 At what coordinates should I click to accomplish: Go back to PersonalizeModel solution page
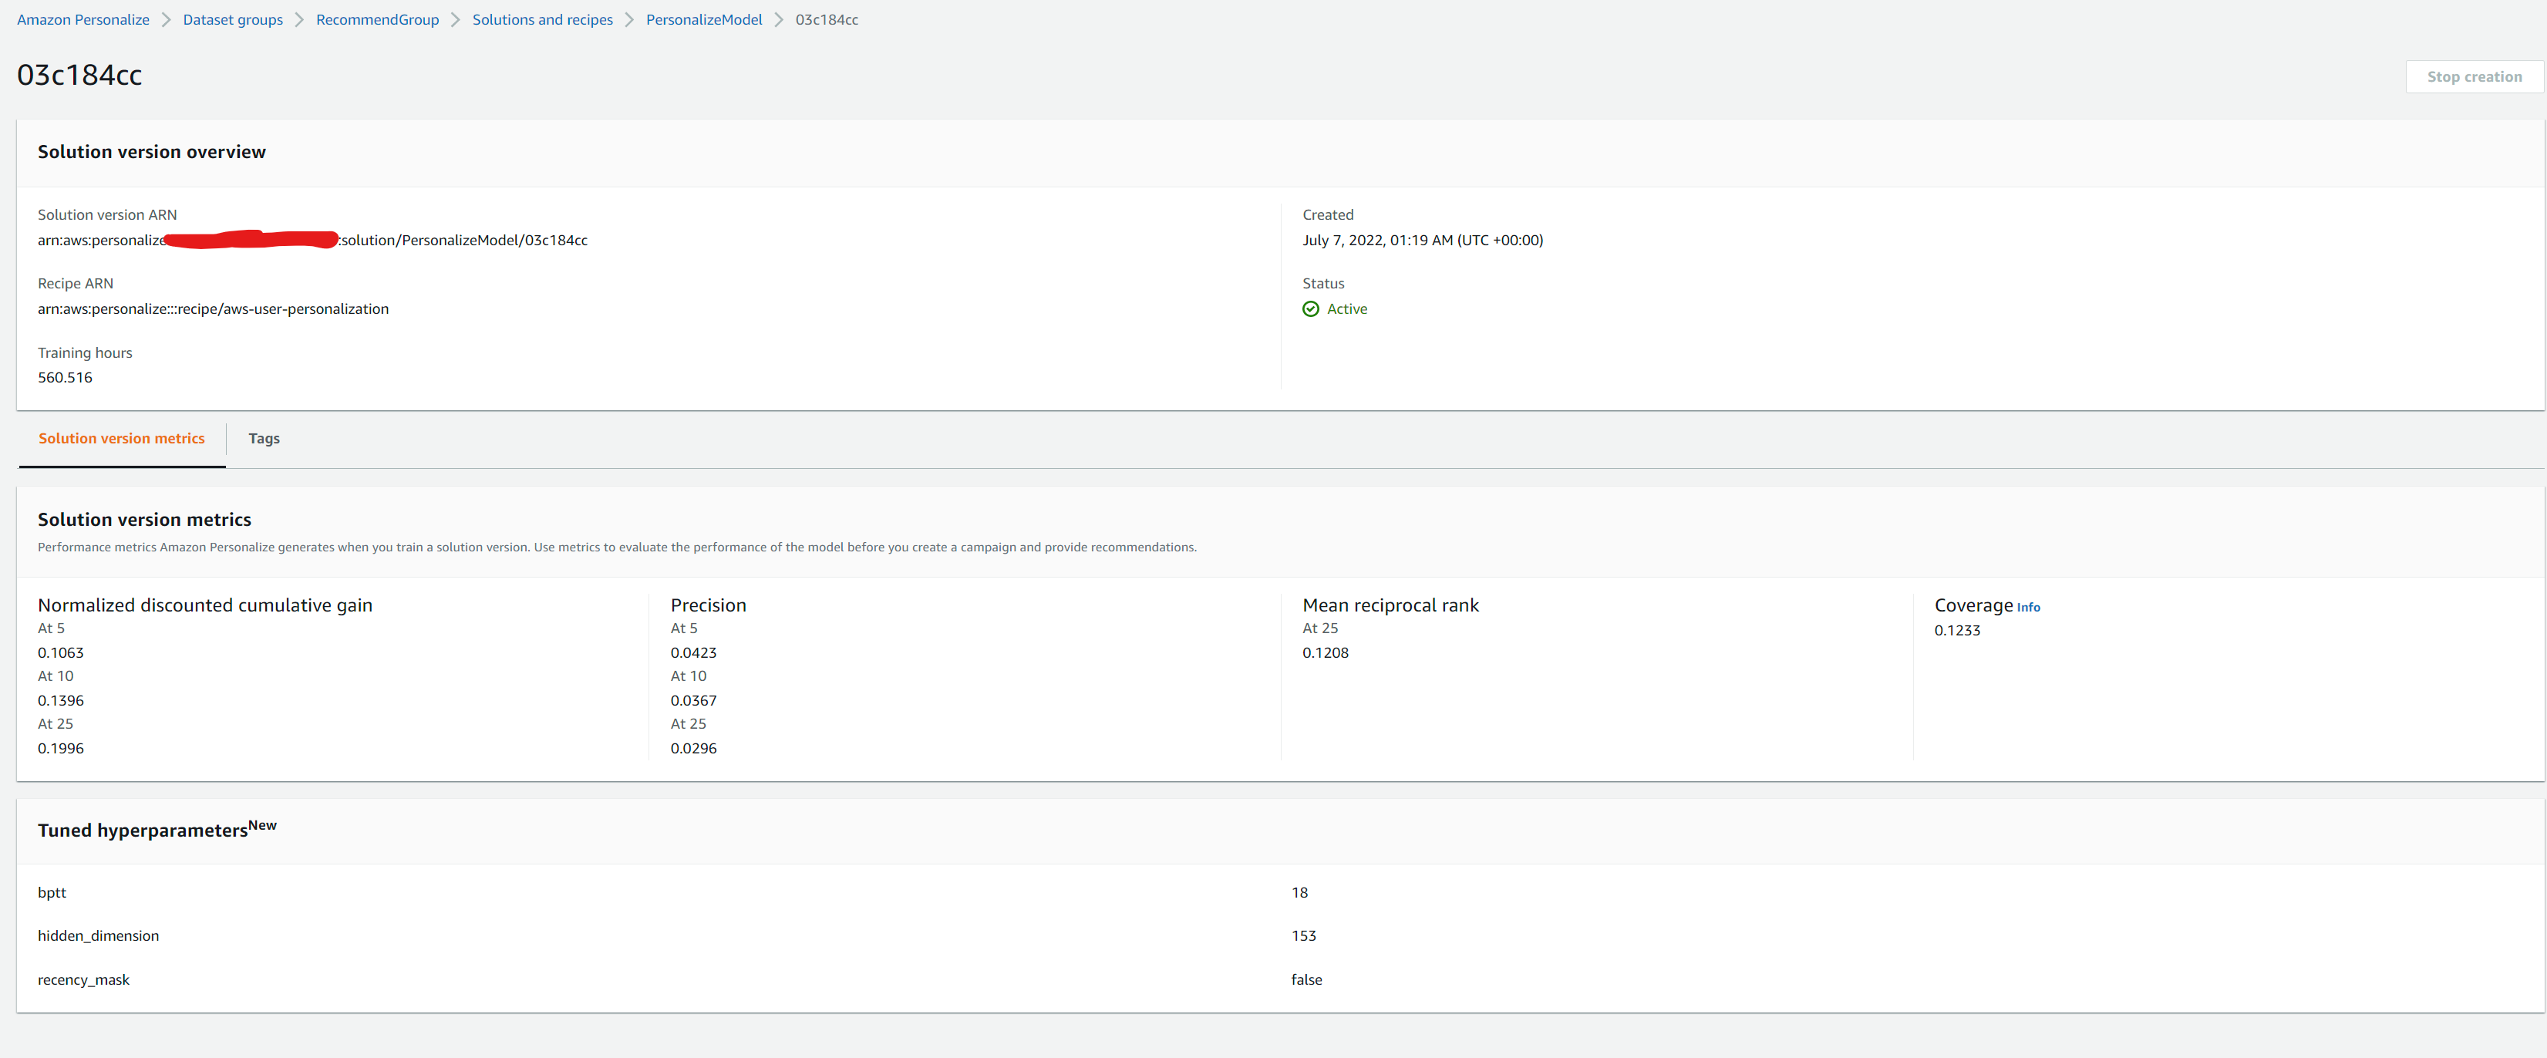[x=703, y=20]
